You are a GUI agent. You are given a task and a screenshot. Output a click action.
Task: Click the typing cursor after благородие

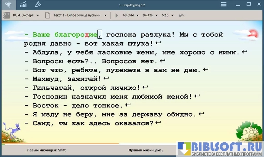pyautogui.click(x=100, y=34)
